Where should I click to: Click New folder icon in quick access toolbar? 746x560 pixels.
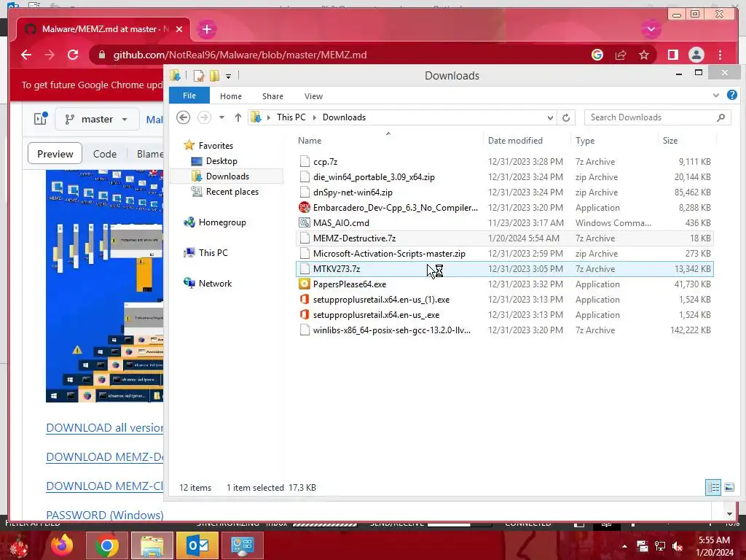coord(215,76)
